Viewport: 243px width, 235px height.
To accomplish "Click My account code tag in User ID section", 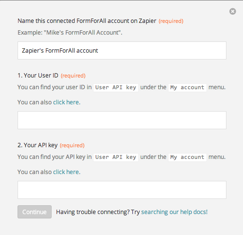I will 187,87.
